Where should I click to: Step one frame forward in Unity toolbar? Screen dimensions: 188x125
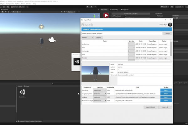(x=95, y=7)
